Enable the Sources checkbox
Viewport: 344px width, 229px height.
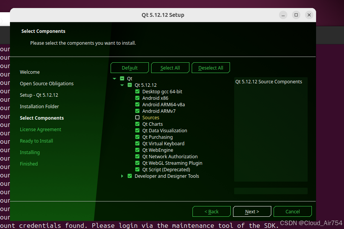coord(137,117)
